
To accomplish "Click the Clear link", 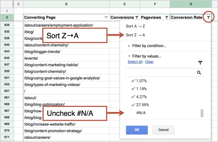I will click(x=149, y=62).
